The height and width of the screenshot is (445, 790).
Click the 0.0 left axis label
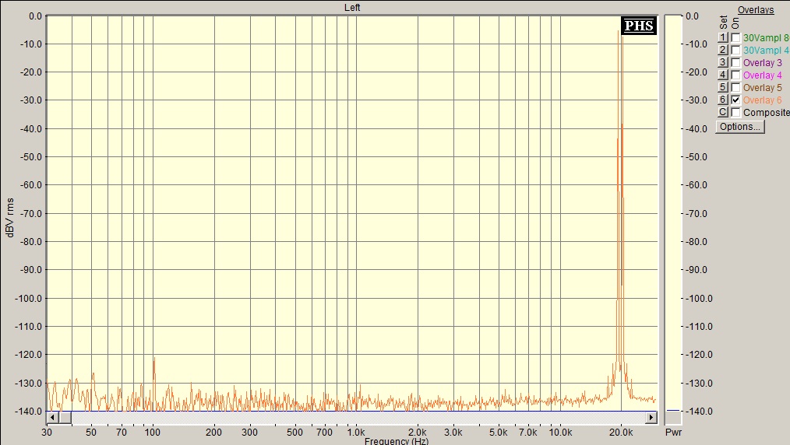click(x=35, y=16)
